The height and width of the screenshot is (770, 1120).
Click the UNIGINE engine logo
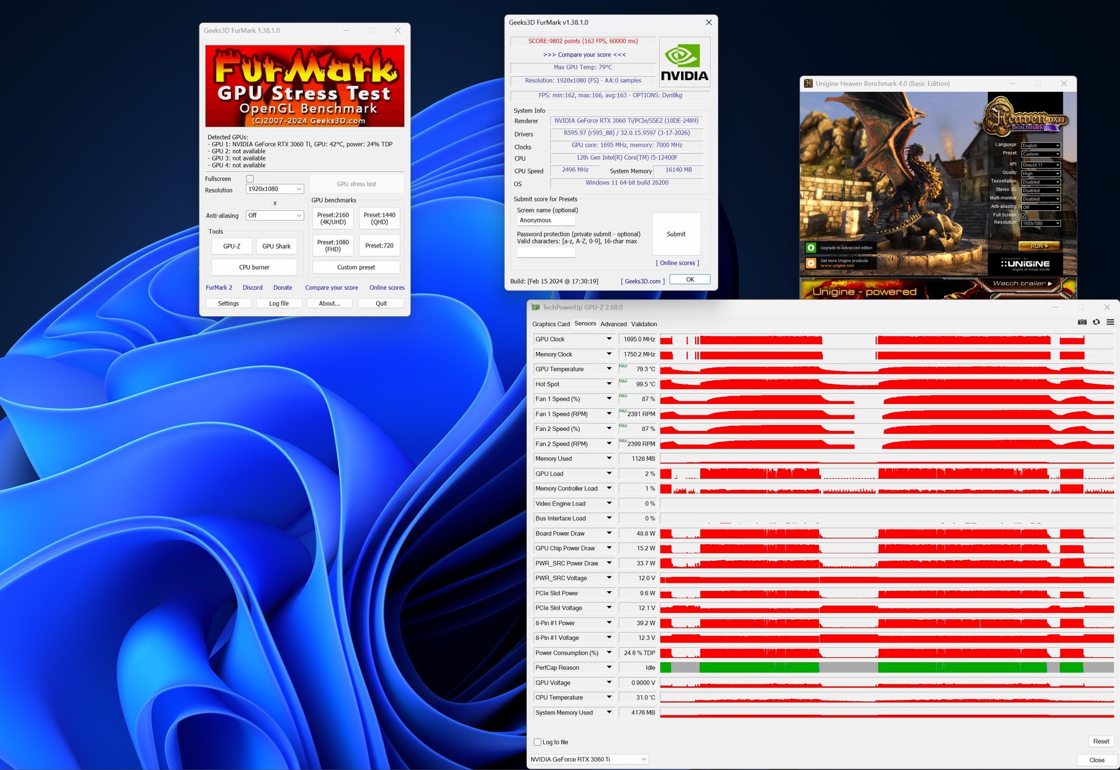pyautogui.click(x=1025, y=264)
